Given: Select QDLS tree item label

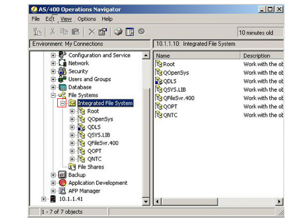Looking at the screenshot, I should [94, 127].
